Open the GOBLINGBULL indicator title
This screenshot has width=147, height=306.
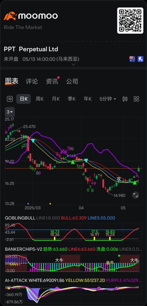click(20, 218)
